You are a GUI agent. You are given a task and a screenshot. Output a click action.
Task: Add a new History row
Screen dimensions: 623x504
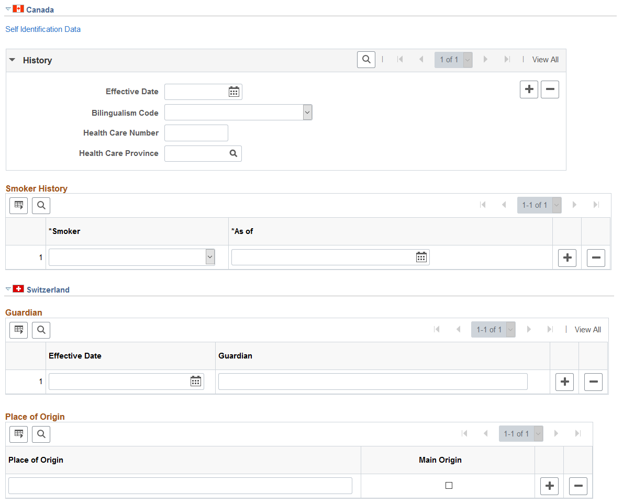pos(529,89)
